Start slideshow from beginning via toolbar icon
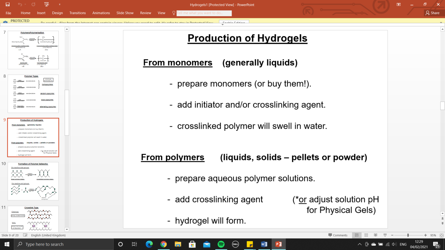This screenshot has height=250, width=445. click(47, 5)
